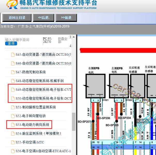Click the BD-SP206 splice label

pyautogui.click(x=104, y=118)
